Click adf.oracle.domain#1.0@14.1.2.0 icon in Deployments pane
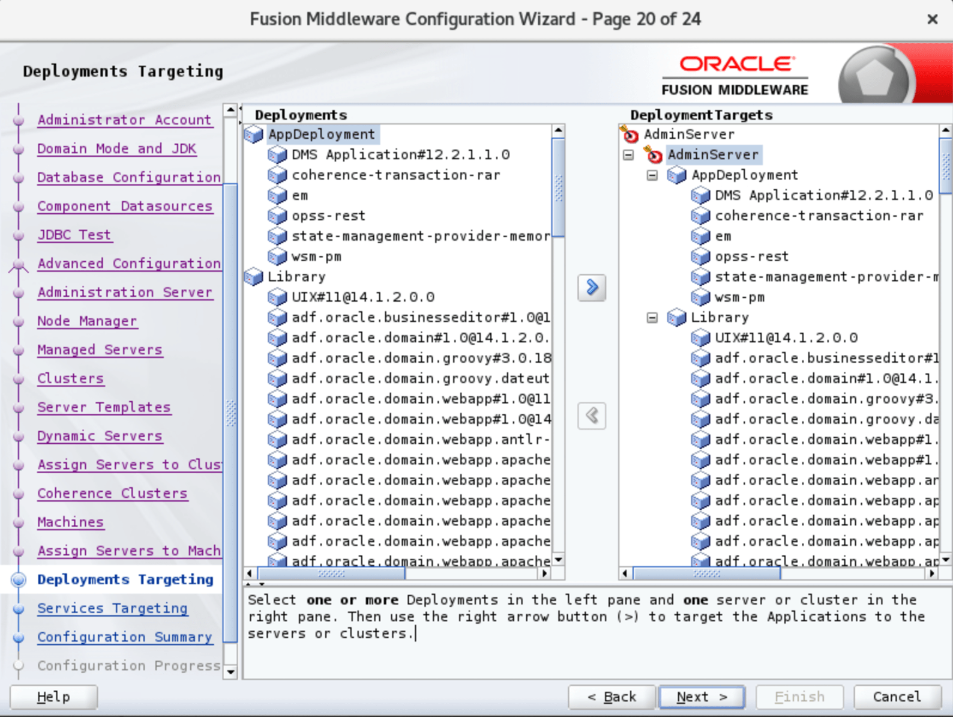This screenshot has width=953, height=717. click(277, 338)
